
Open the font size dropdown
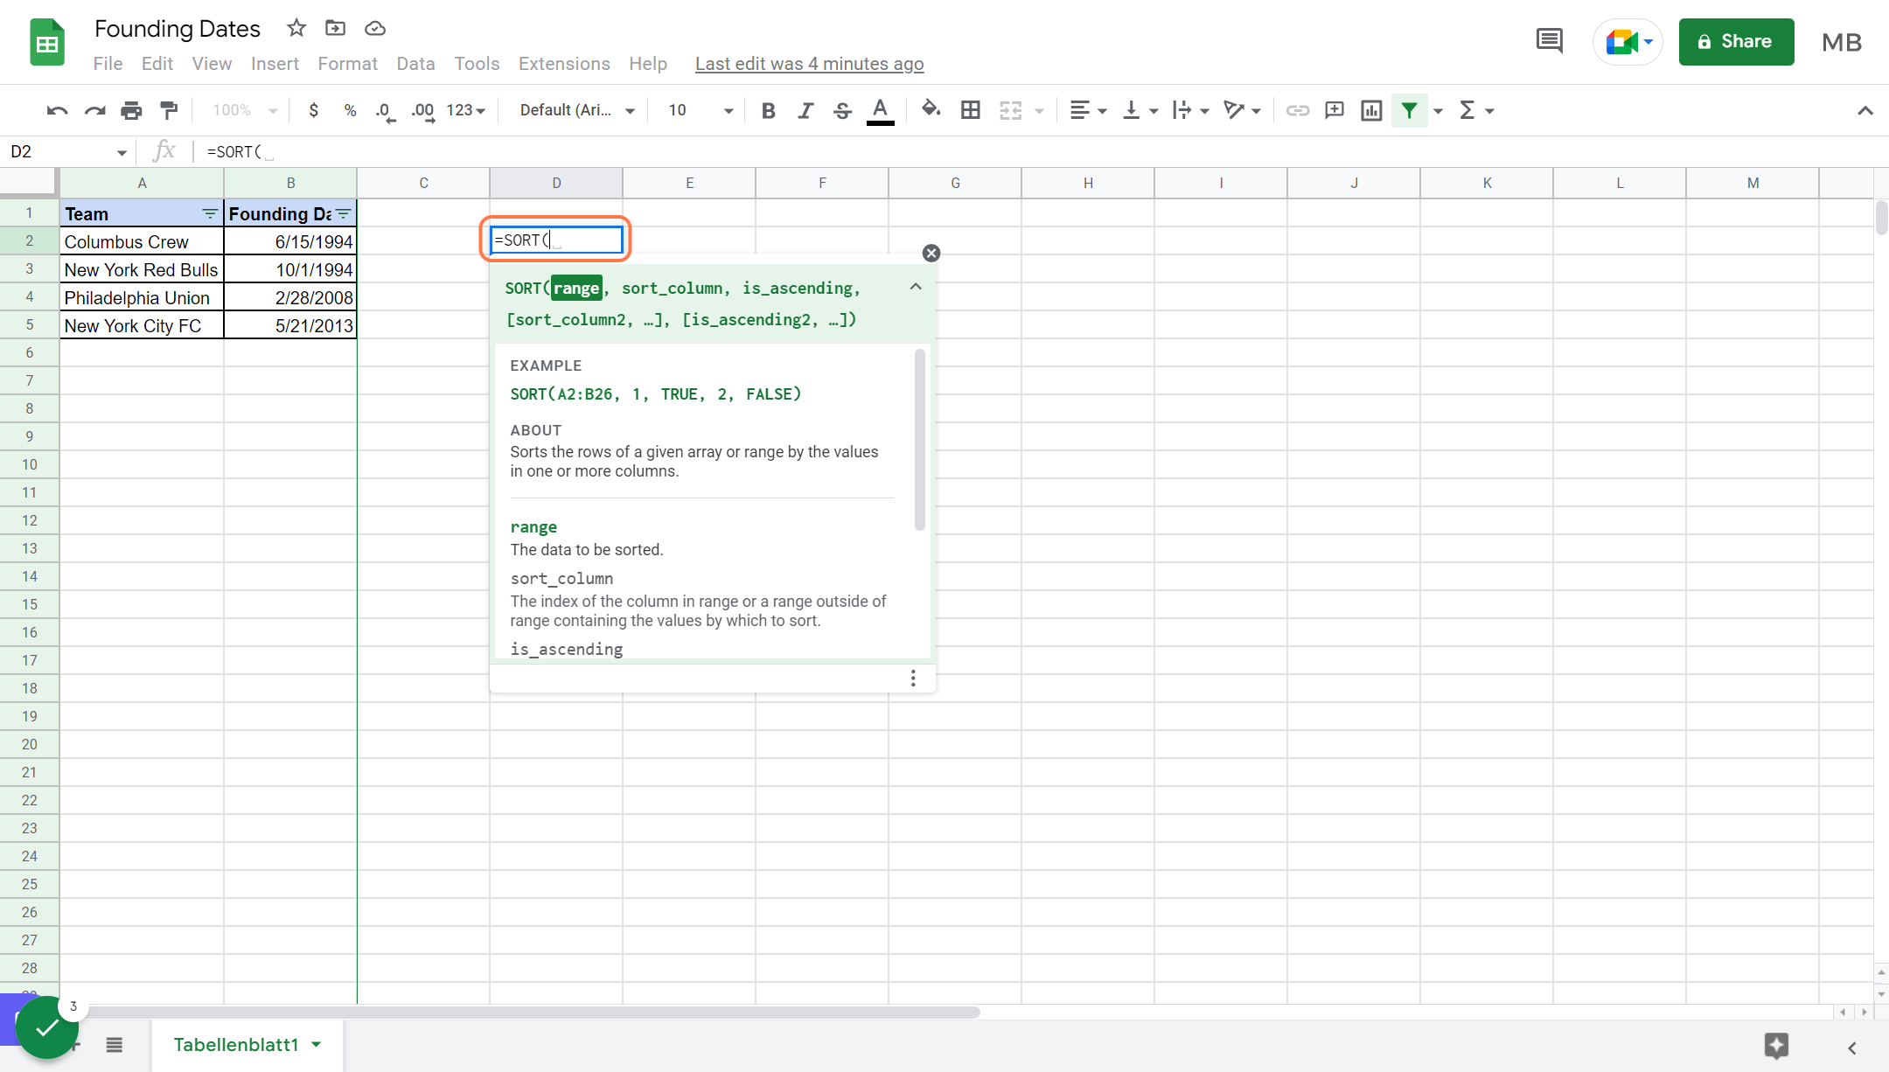click(x=700, y=110)
